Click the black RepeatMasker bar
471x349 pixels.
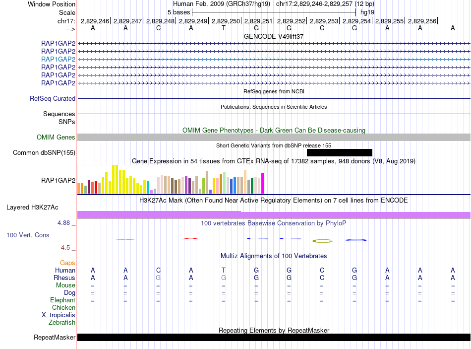[x=274, y=337]
